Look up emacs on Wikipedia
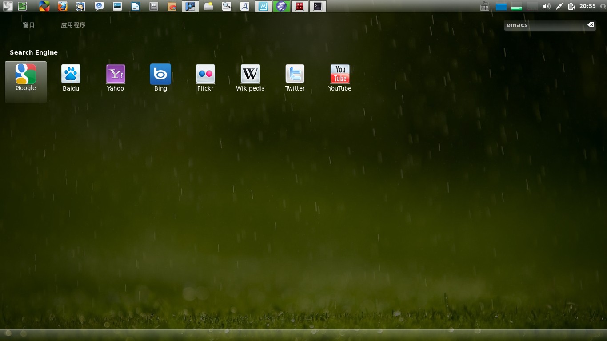The image size is (607, 341). point(250,78)
